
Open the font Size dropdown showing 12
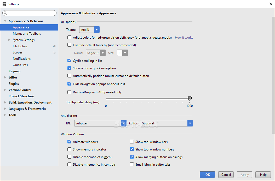[122, 53]
